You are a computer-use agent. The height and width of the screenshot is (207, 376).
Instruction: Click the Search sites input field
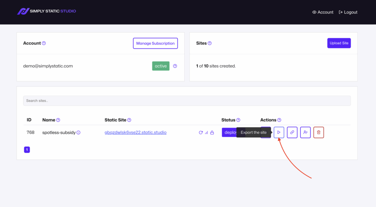[187, 101]
